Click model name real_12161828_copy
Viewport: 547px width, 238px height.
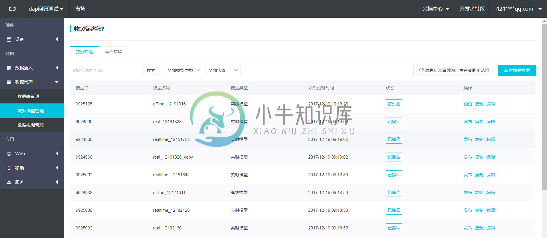point(173,157)
